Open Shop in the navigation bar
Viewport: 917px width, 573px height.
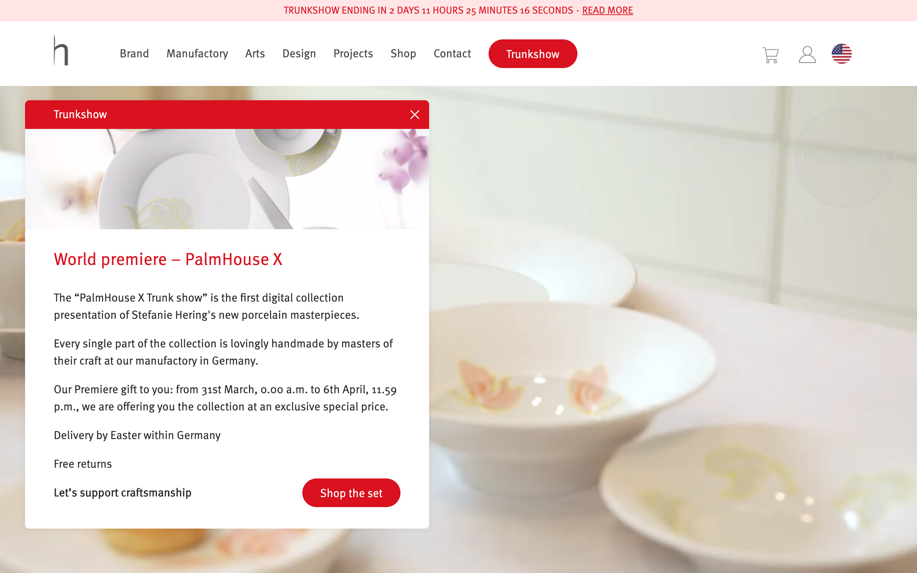point(403,53)
